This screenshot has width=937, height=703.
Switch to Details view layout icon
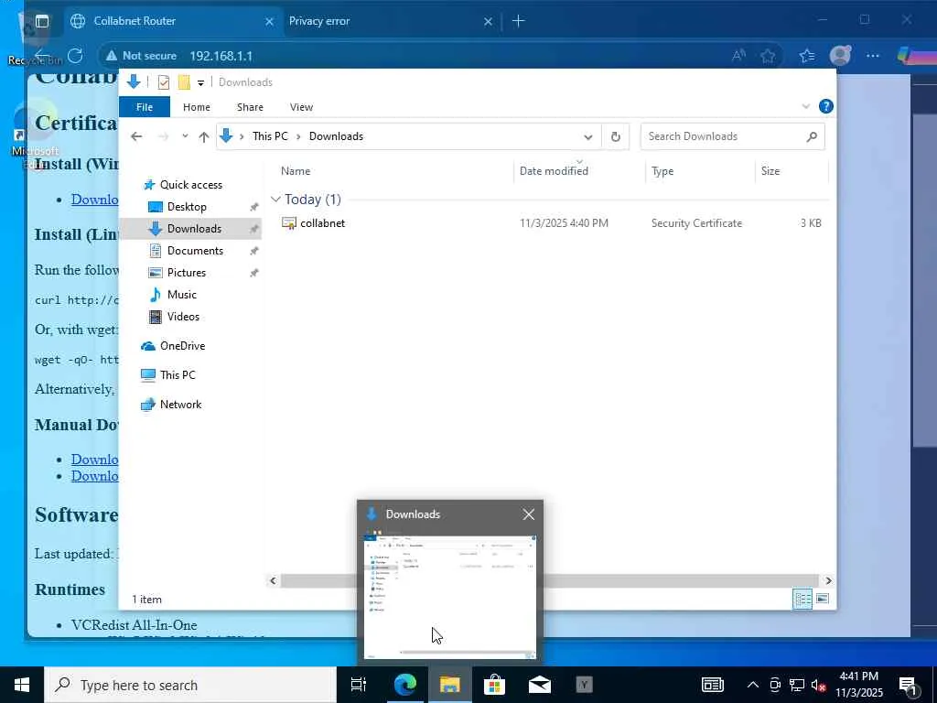pos(802,599)
